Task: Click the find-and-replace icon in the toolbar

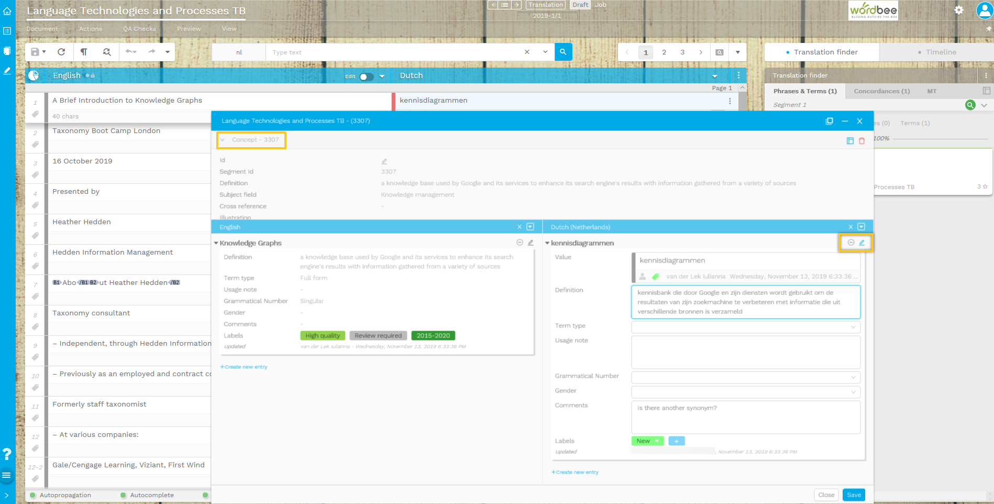Action: click(x=107, y=52)
